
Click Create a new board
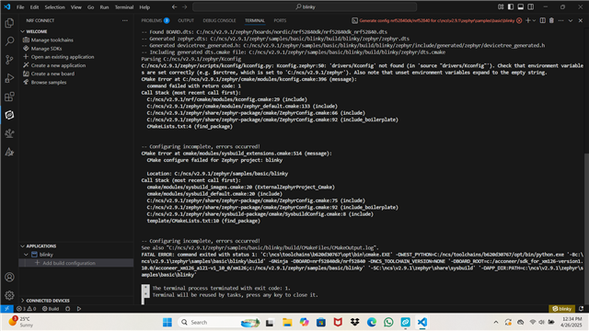coord(52,74)
